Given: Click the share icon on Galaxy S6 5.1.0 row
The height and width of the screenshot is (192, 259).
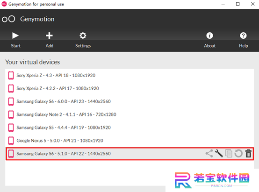Looking at the screenshot, I should click(209, 154).
